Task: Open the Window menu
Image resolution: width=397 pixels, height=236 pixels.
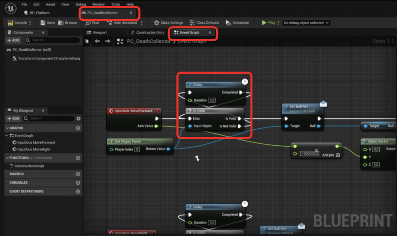Action: [98, 4]
